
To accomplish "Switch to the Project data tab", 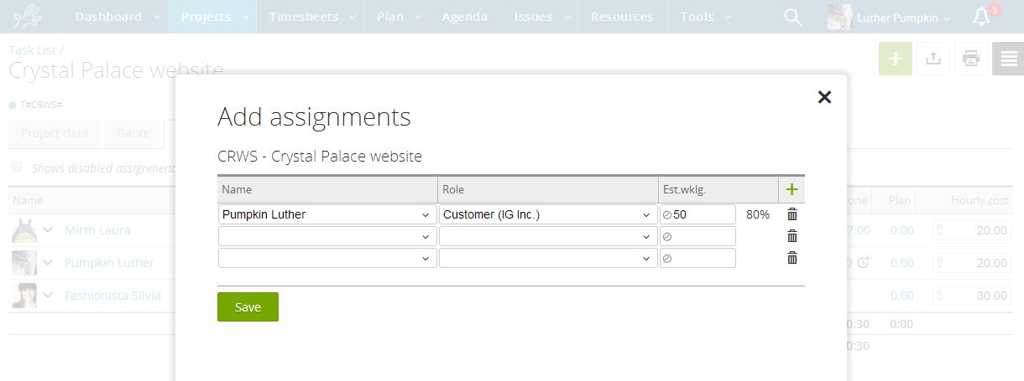I will tap(55, 133).
